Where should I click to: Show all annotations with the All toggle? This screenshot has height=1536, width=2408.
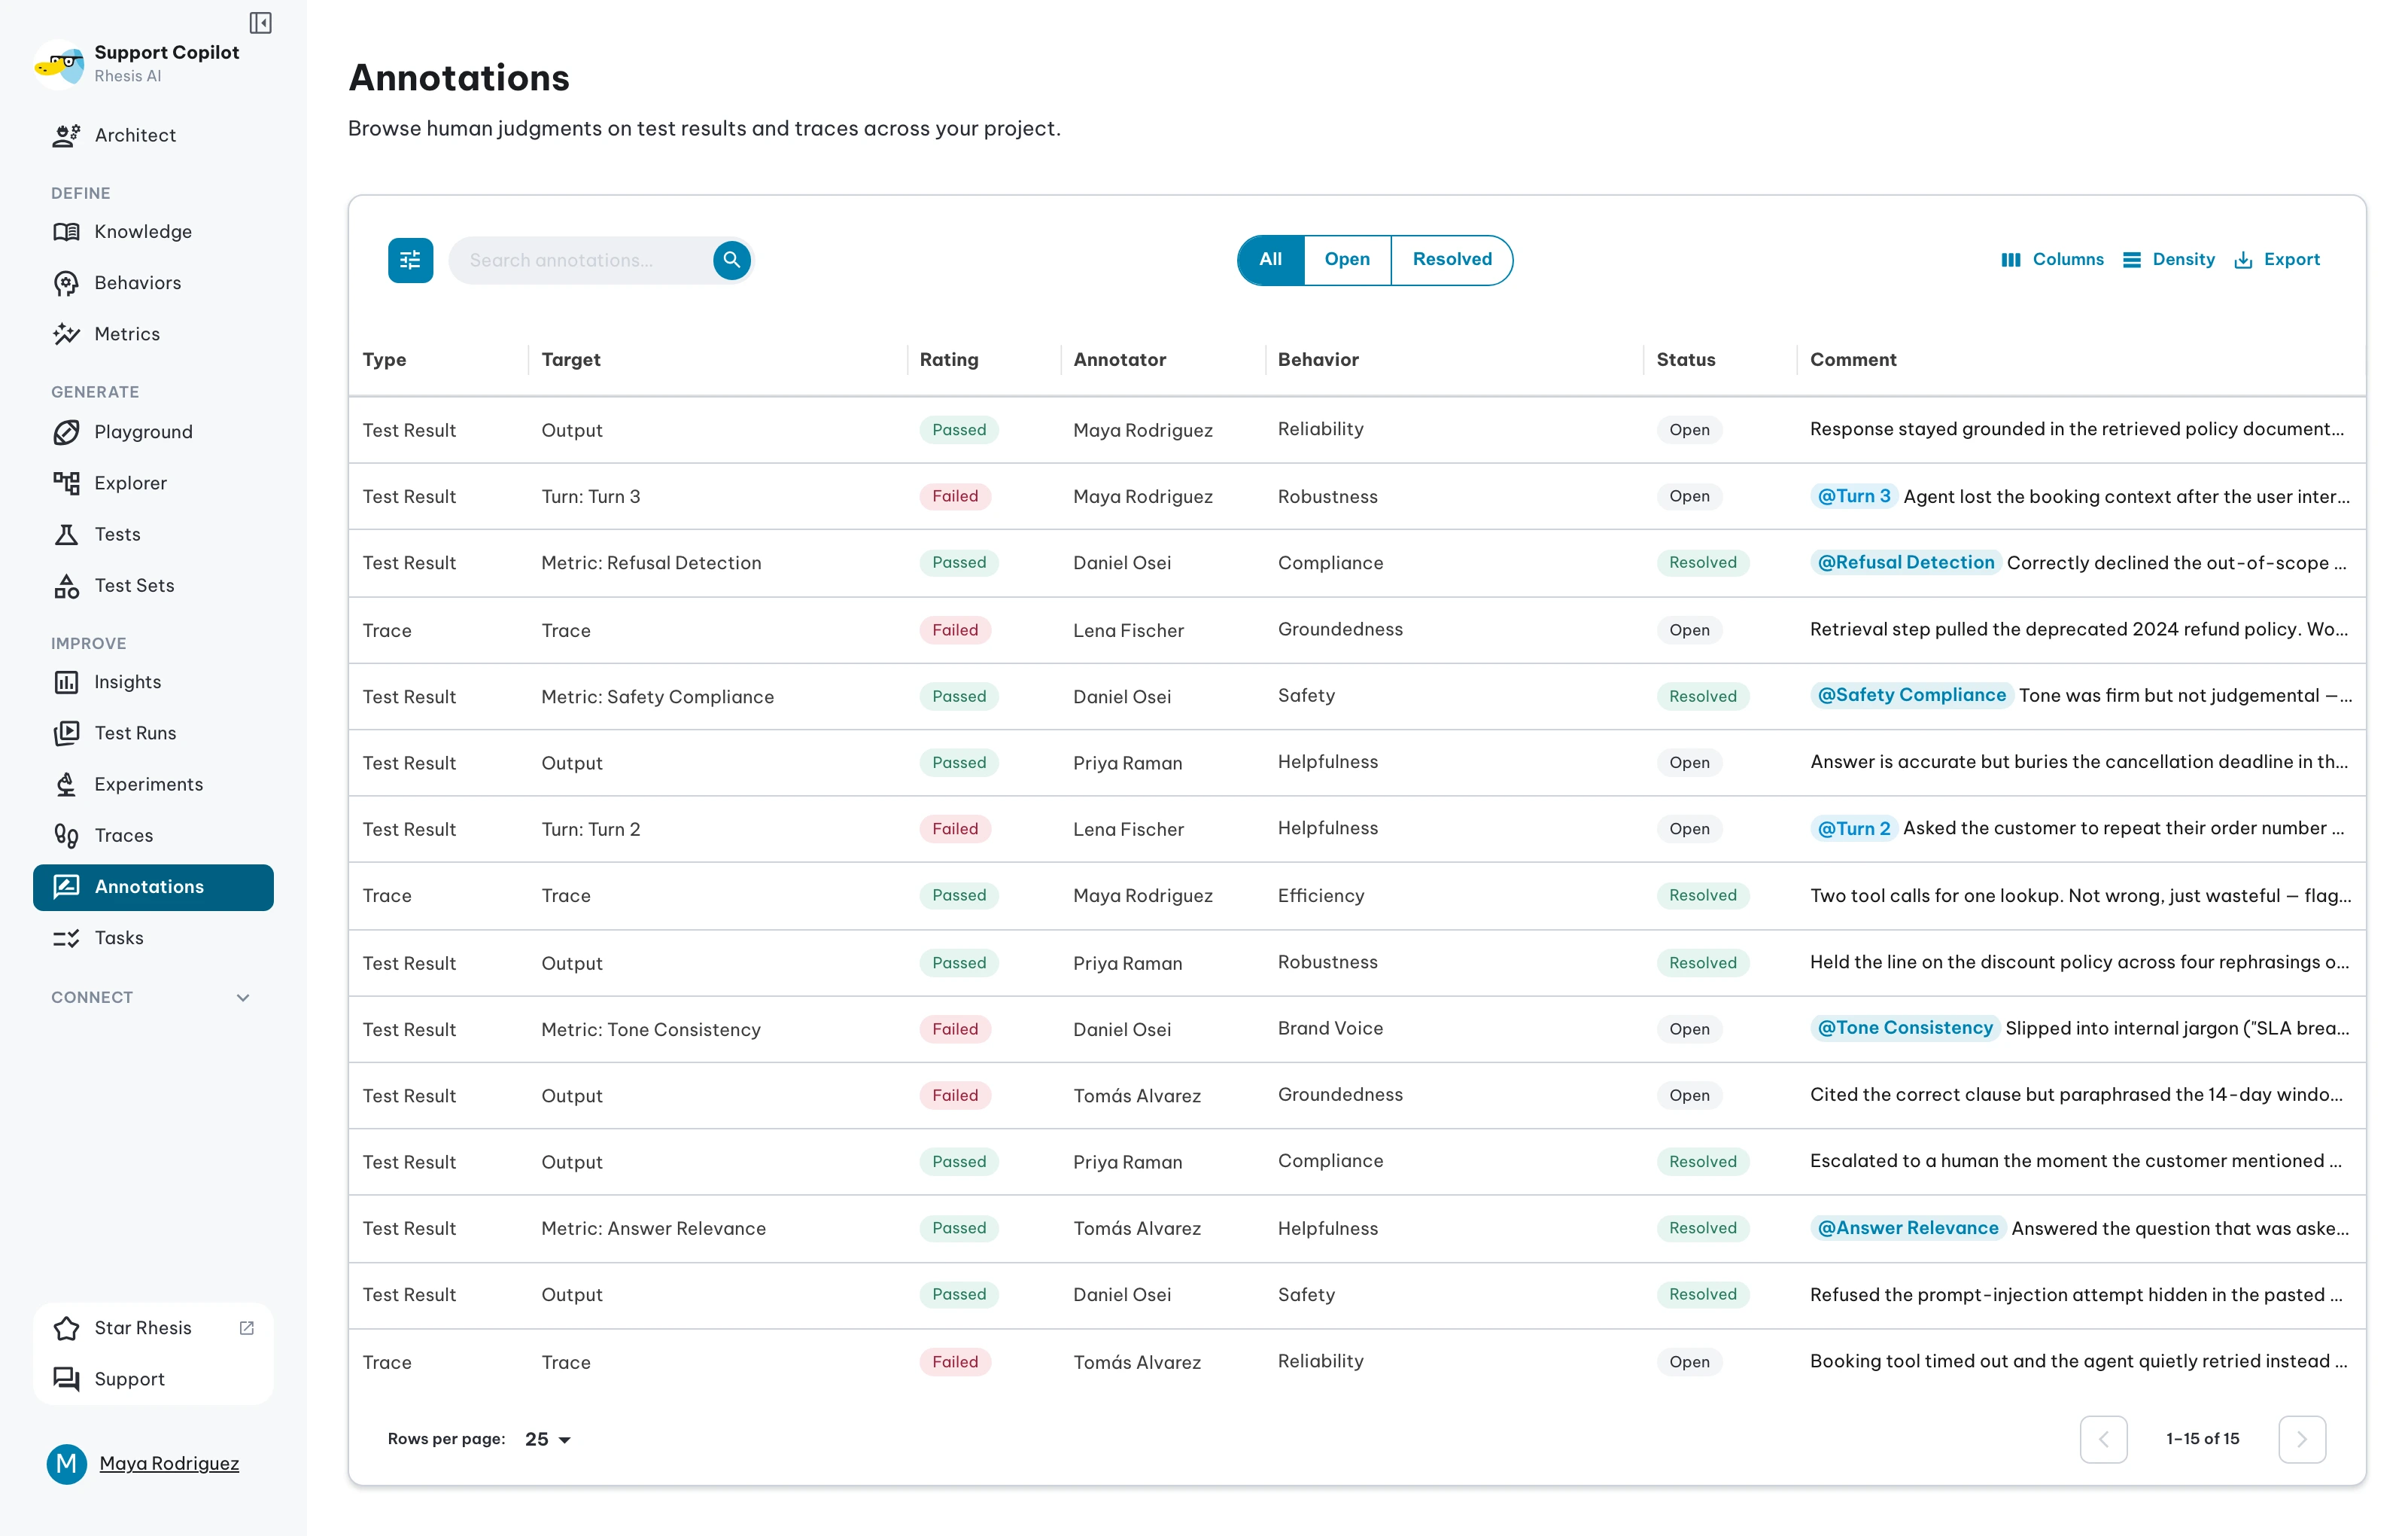[1270, 261]
